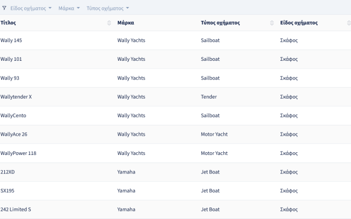Click sort icon in Τύπος οχήματος header

272,23
